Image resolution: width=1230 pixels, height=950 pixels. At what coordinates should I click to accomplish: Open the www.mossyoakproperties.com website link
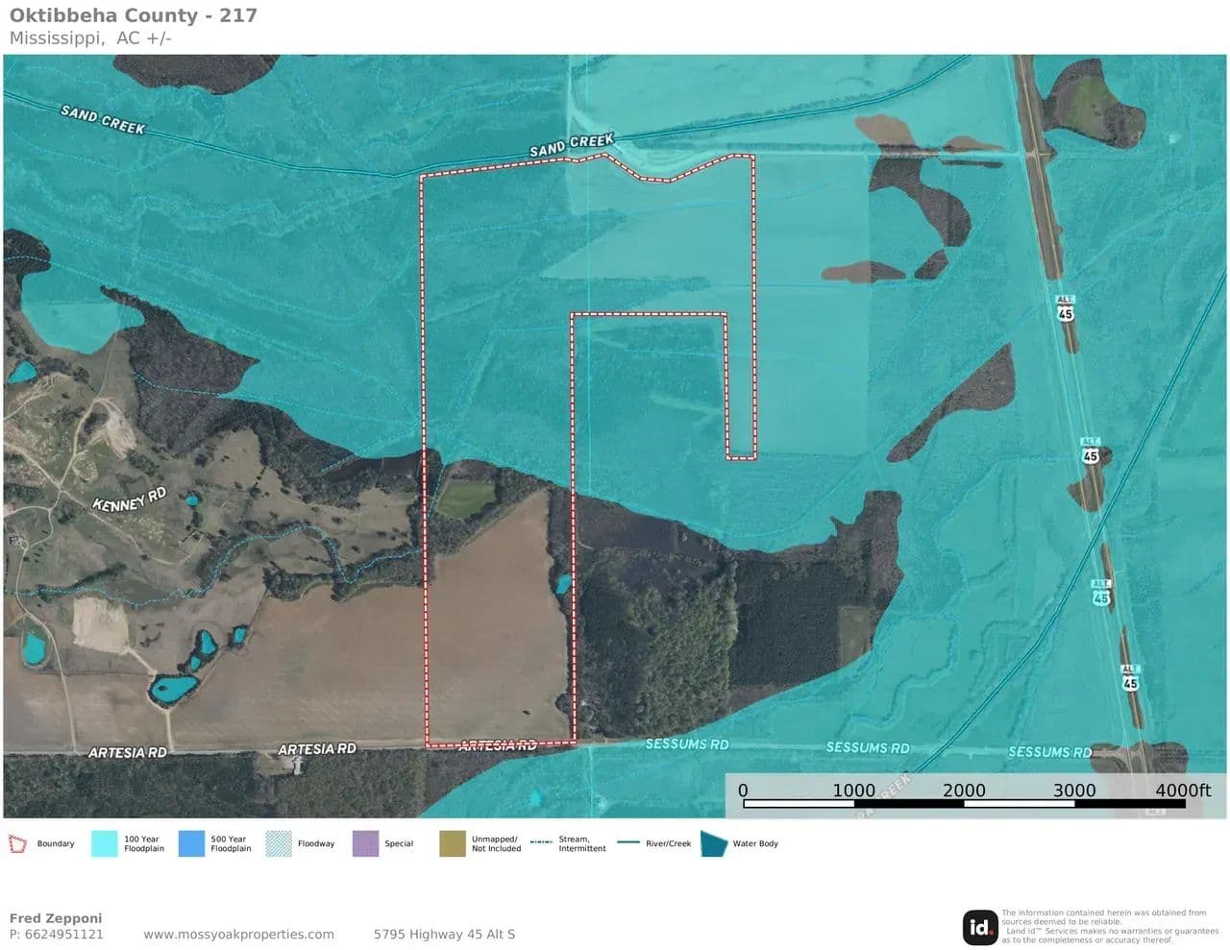click(x=238, y=934)
